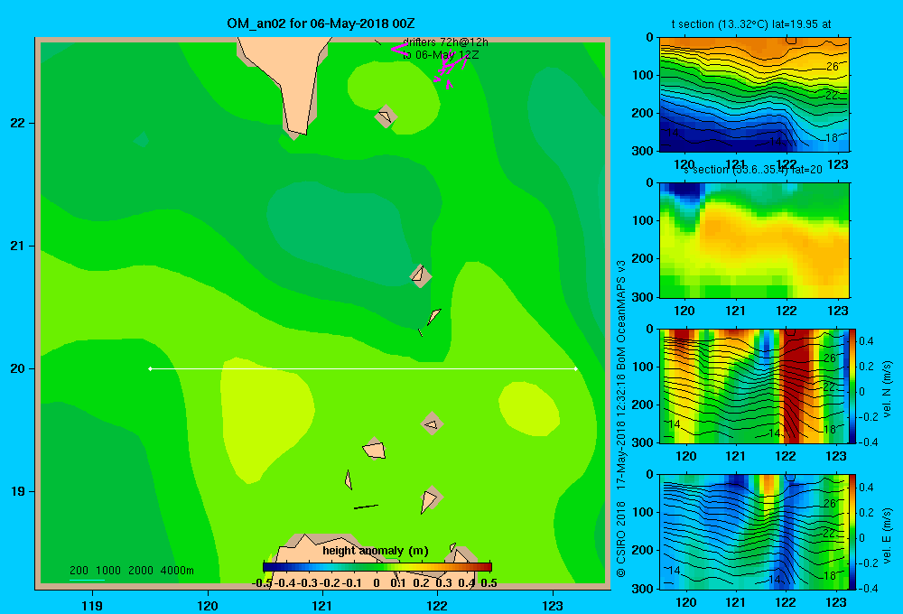Click the CSIRO BoM OceanMAPS v3 copyright text
This screenshot has height=614, width=903.
621,419
